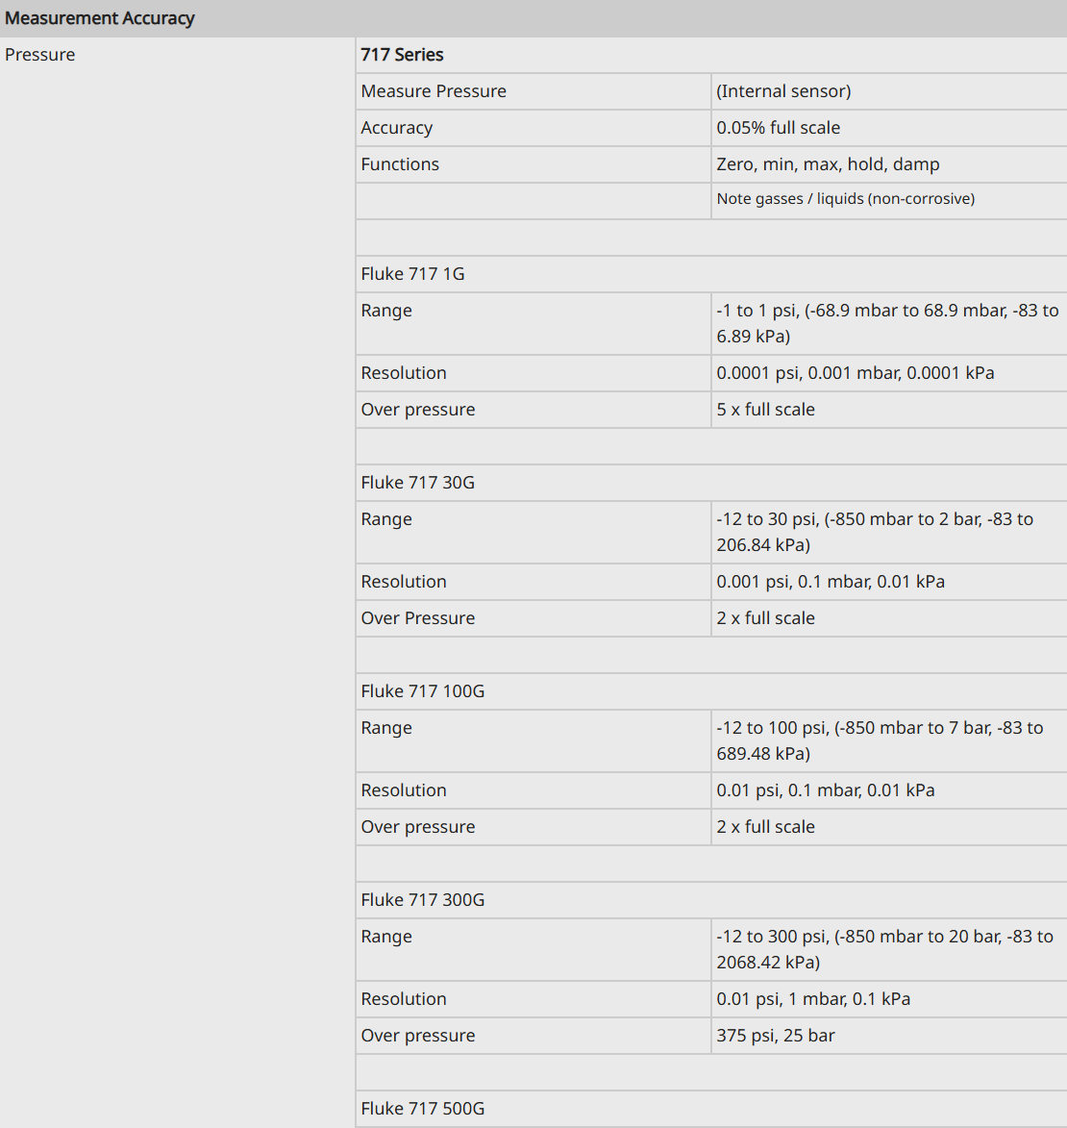The height and width of the screenshot is (1128, 1067).
Task: Click the 0.05% full scale accuracy value
Action: point(778,128)
